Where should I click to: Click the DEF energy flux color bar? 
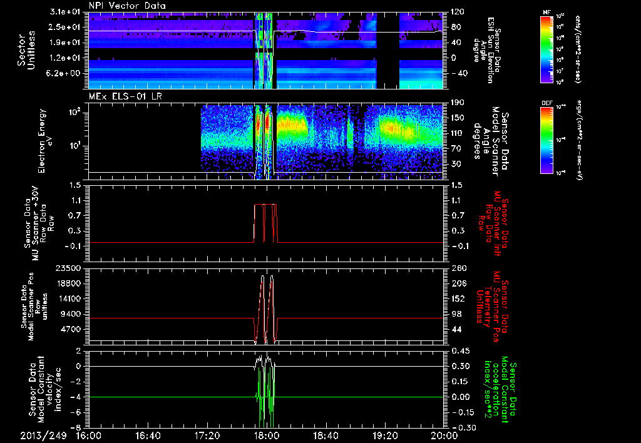(547, 140)
